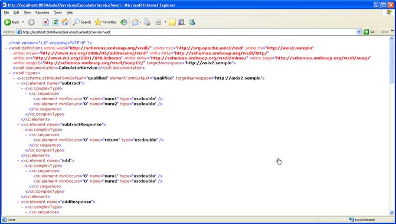Click the Links toolbar label

click(x=384, y=32)
